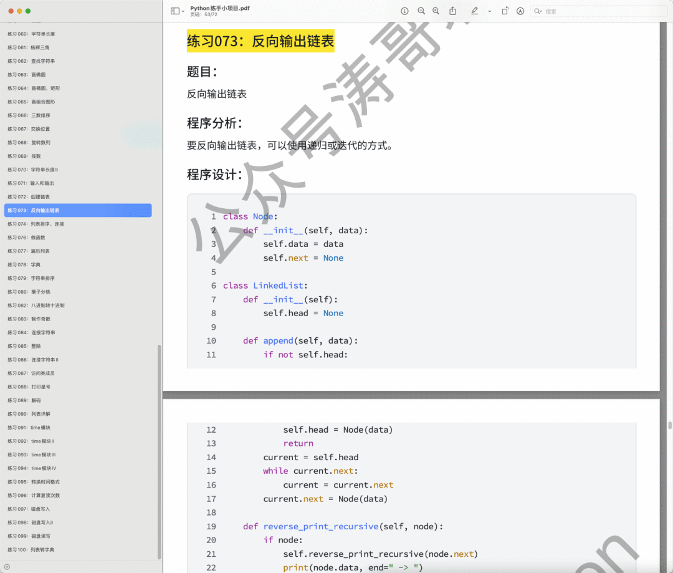
Task: Show document info inspector
Action: click(404, 11)
